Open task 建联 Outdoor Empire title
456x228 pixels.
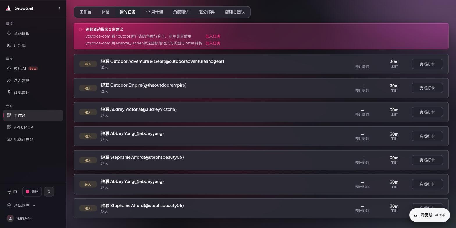[144, 85]
